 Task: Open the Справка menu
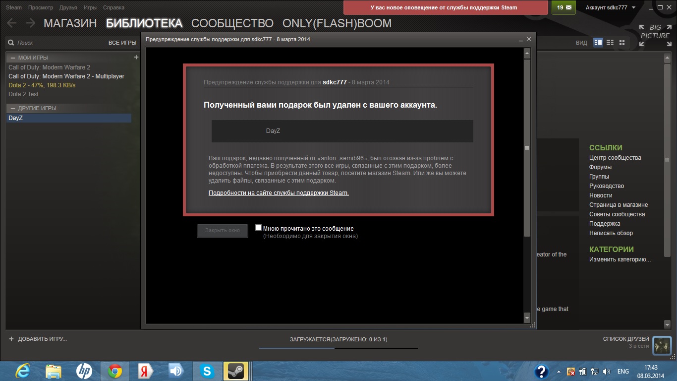pos(114,8)
